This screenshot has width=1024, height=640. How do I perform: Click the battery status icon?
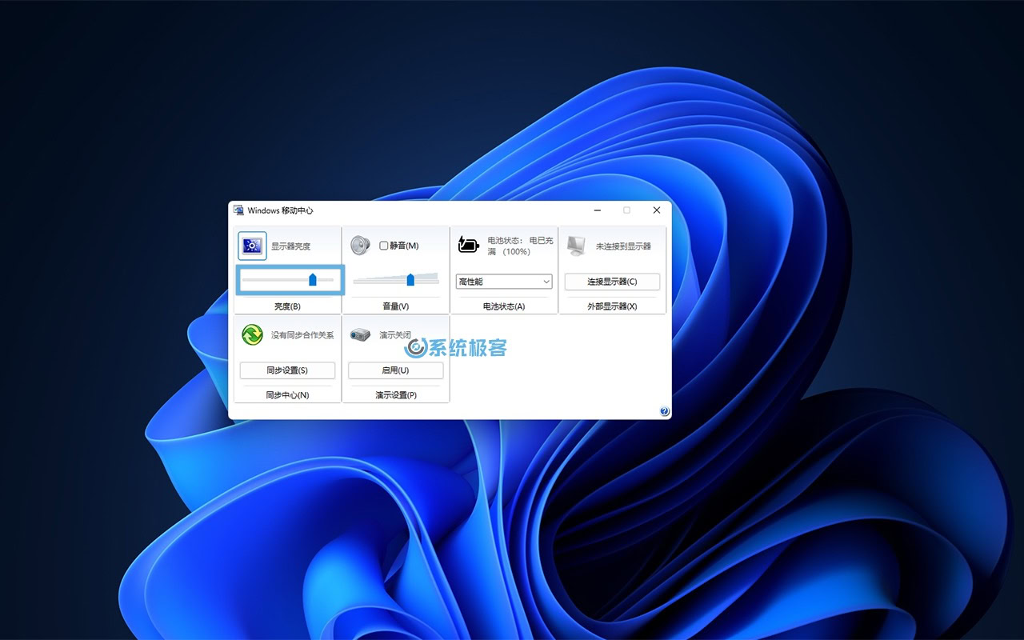coord(469,243)
